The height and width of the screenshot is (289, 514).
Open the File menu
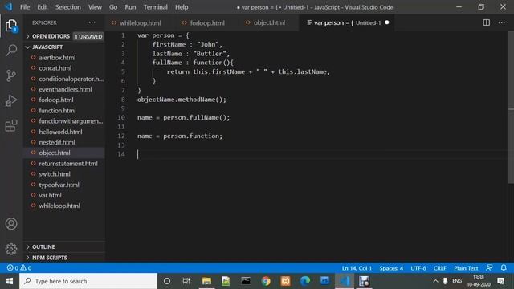coord(25,7)
